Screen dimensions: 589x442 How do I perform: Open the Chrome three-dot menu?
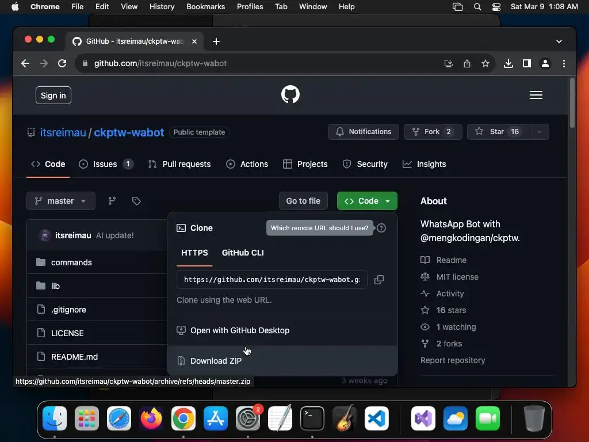pos(564,63)
